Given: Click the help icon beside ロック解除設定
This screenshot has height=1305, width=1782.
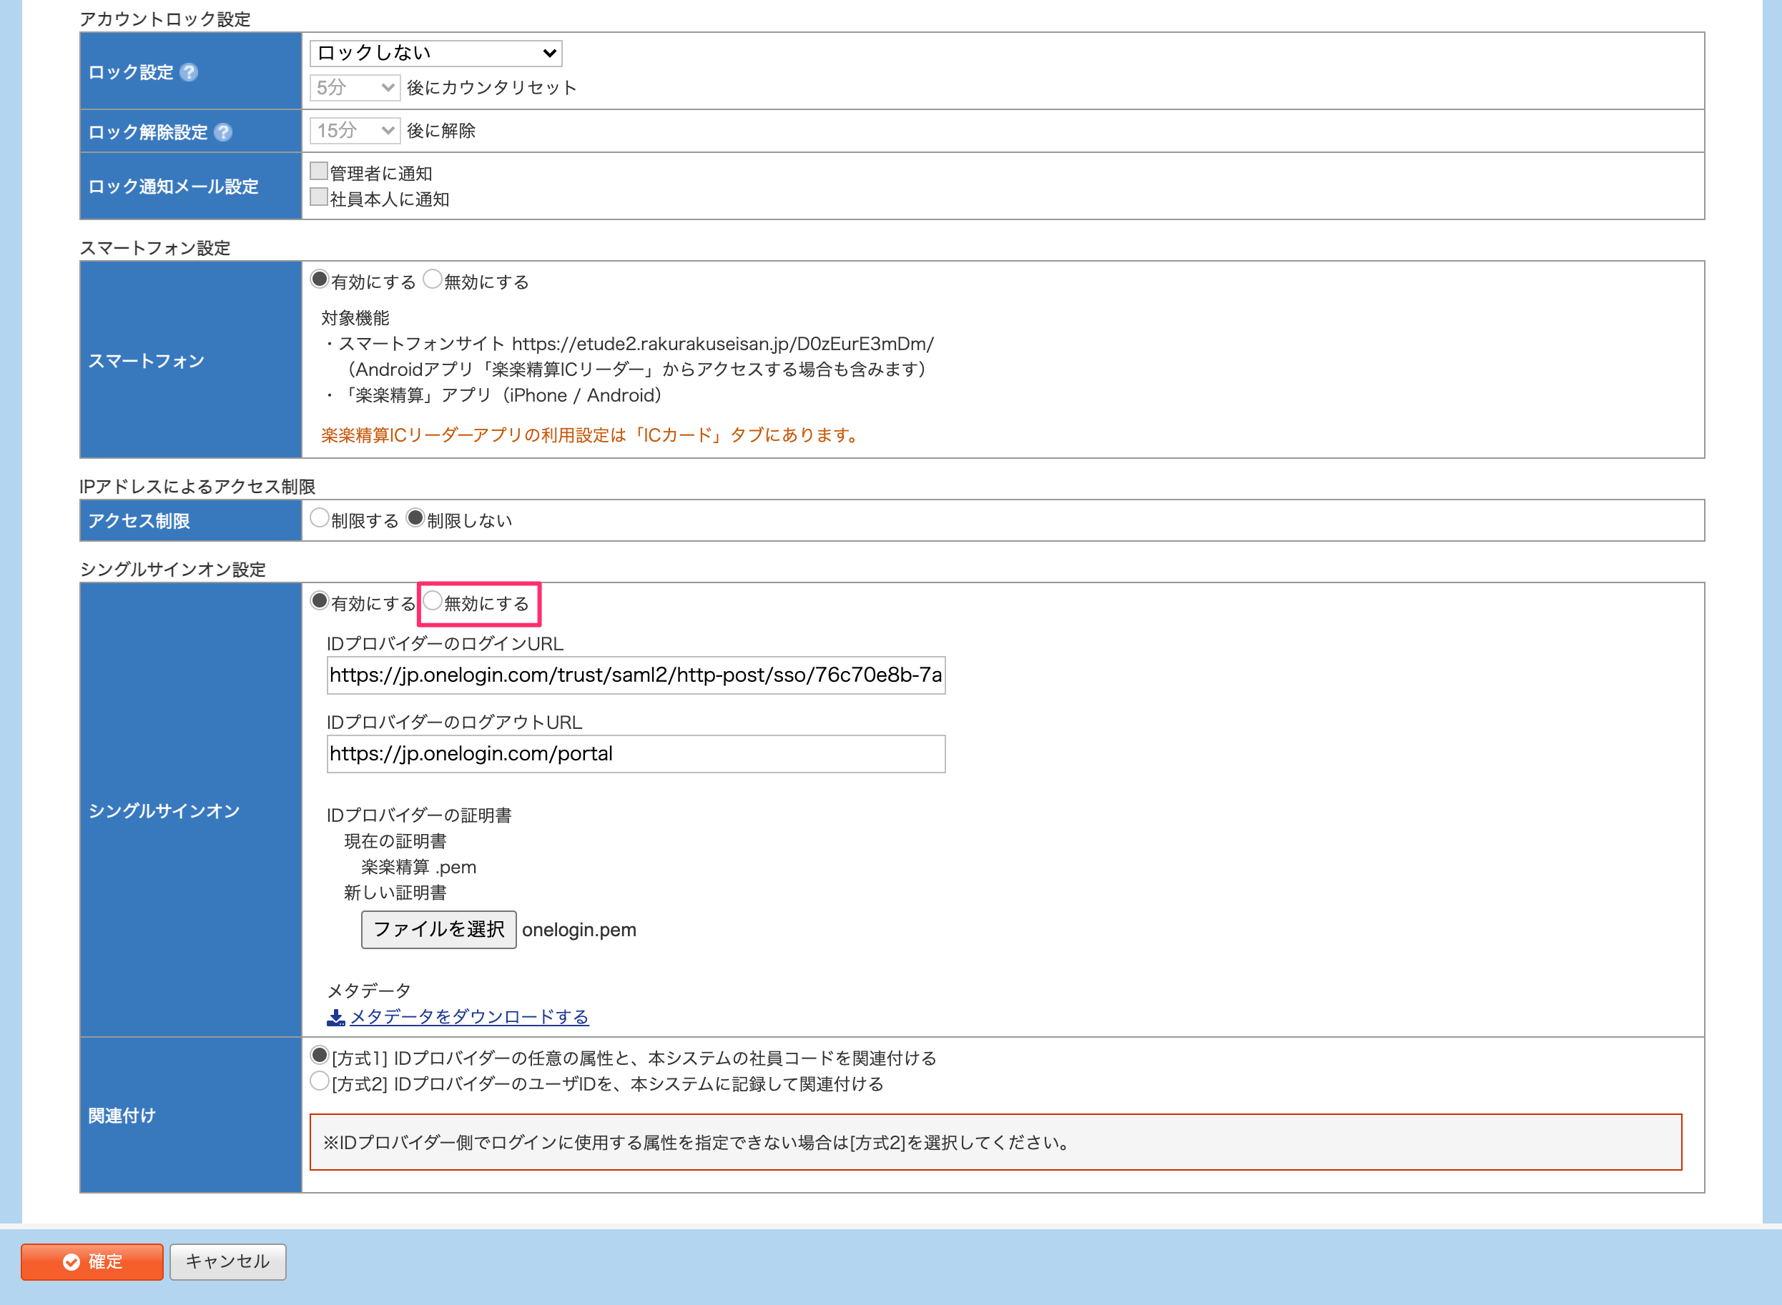Looking at the screenshot, I should (x=224, y=132).
